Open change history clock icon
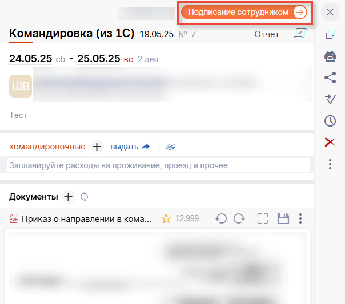This screenshot has width=345, height=304. coord(330,121)
